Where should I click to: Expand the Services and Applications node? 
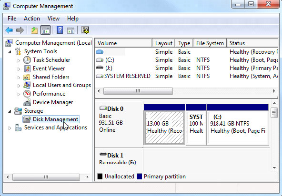(x=10, y=128)
